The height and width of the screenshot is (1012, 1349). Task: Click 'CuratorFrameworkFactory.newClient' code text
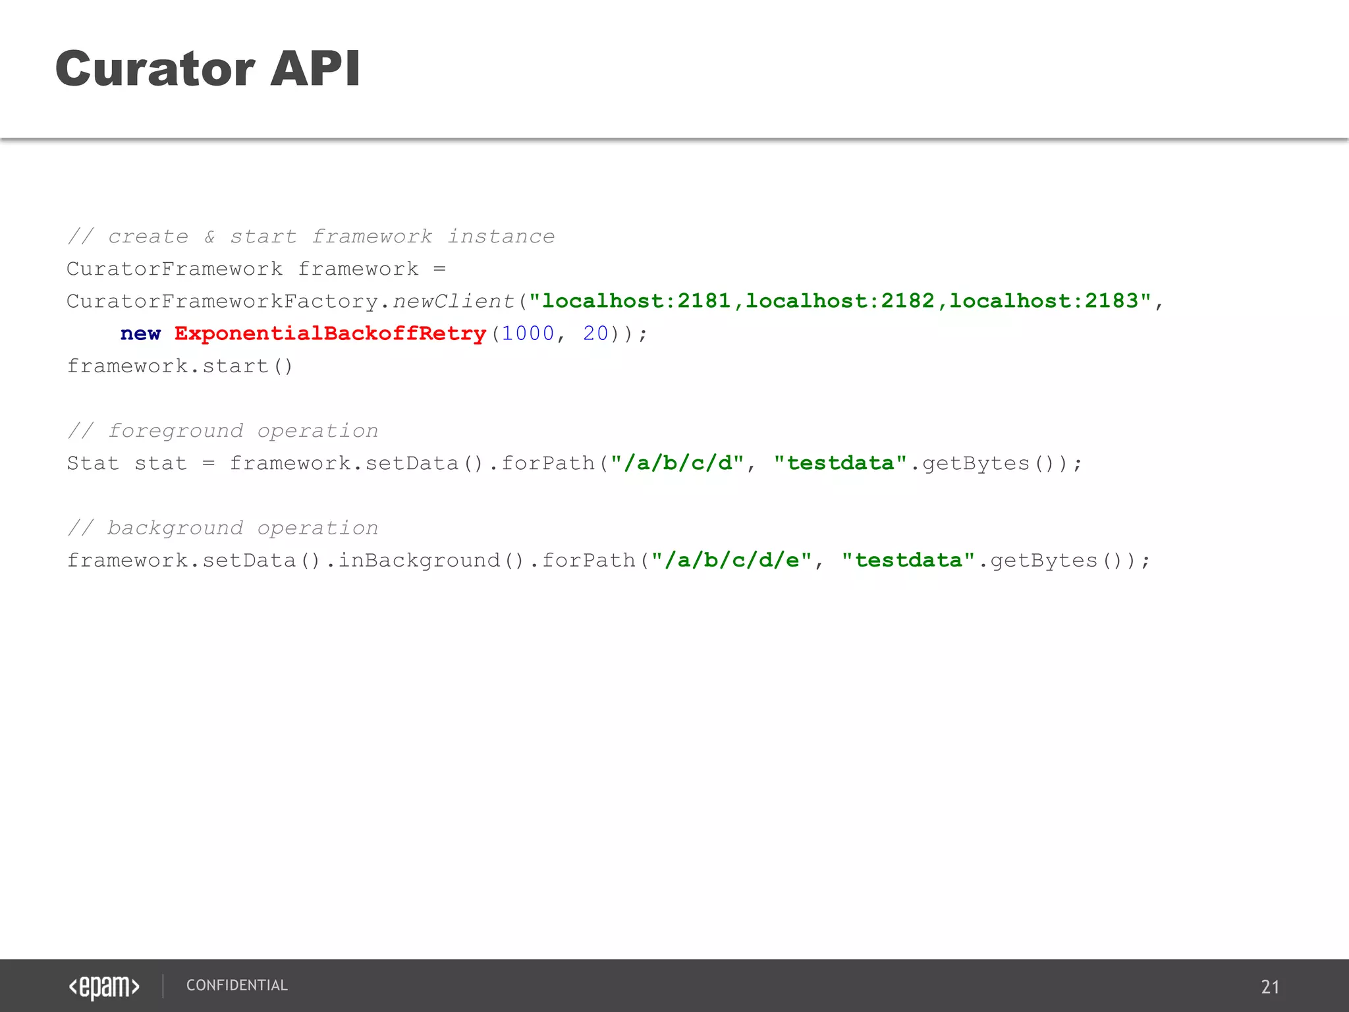(290, 301)
